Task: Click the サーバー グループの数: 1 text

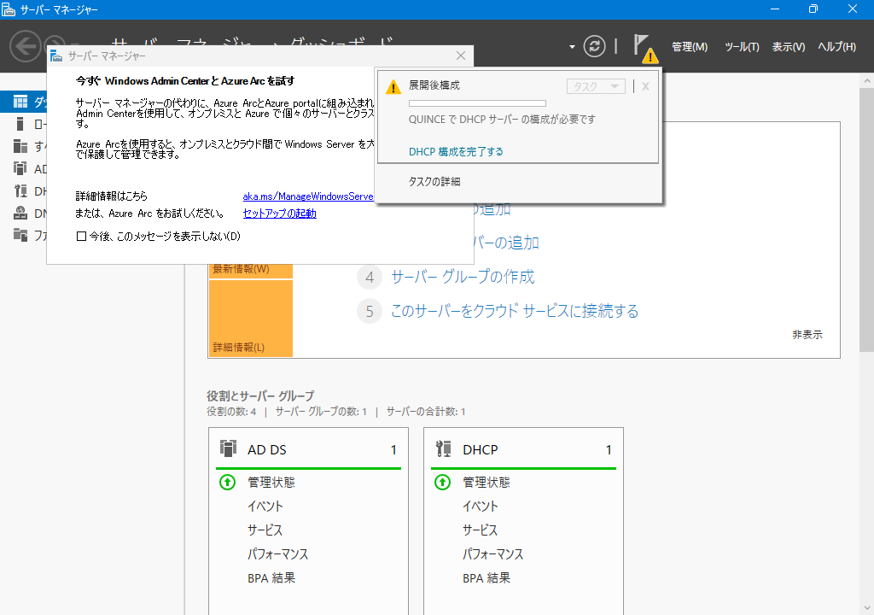Action: (321, 412)
